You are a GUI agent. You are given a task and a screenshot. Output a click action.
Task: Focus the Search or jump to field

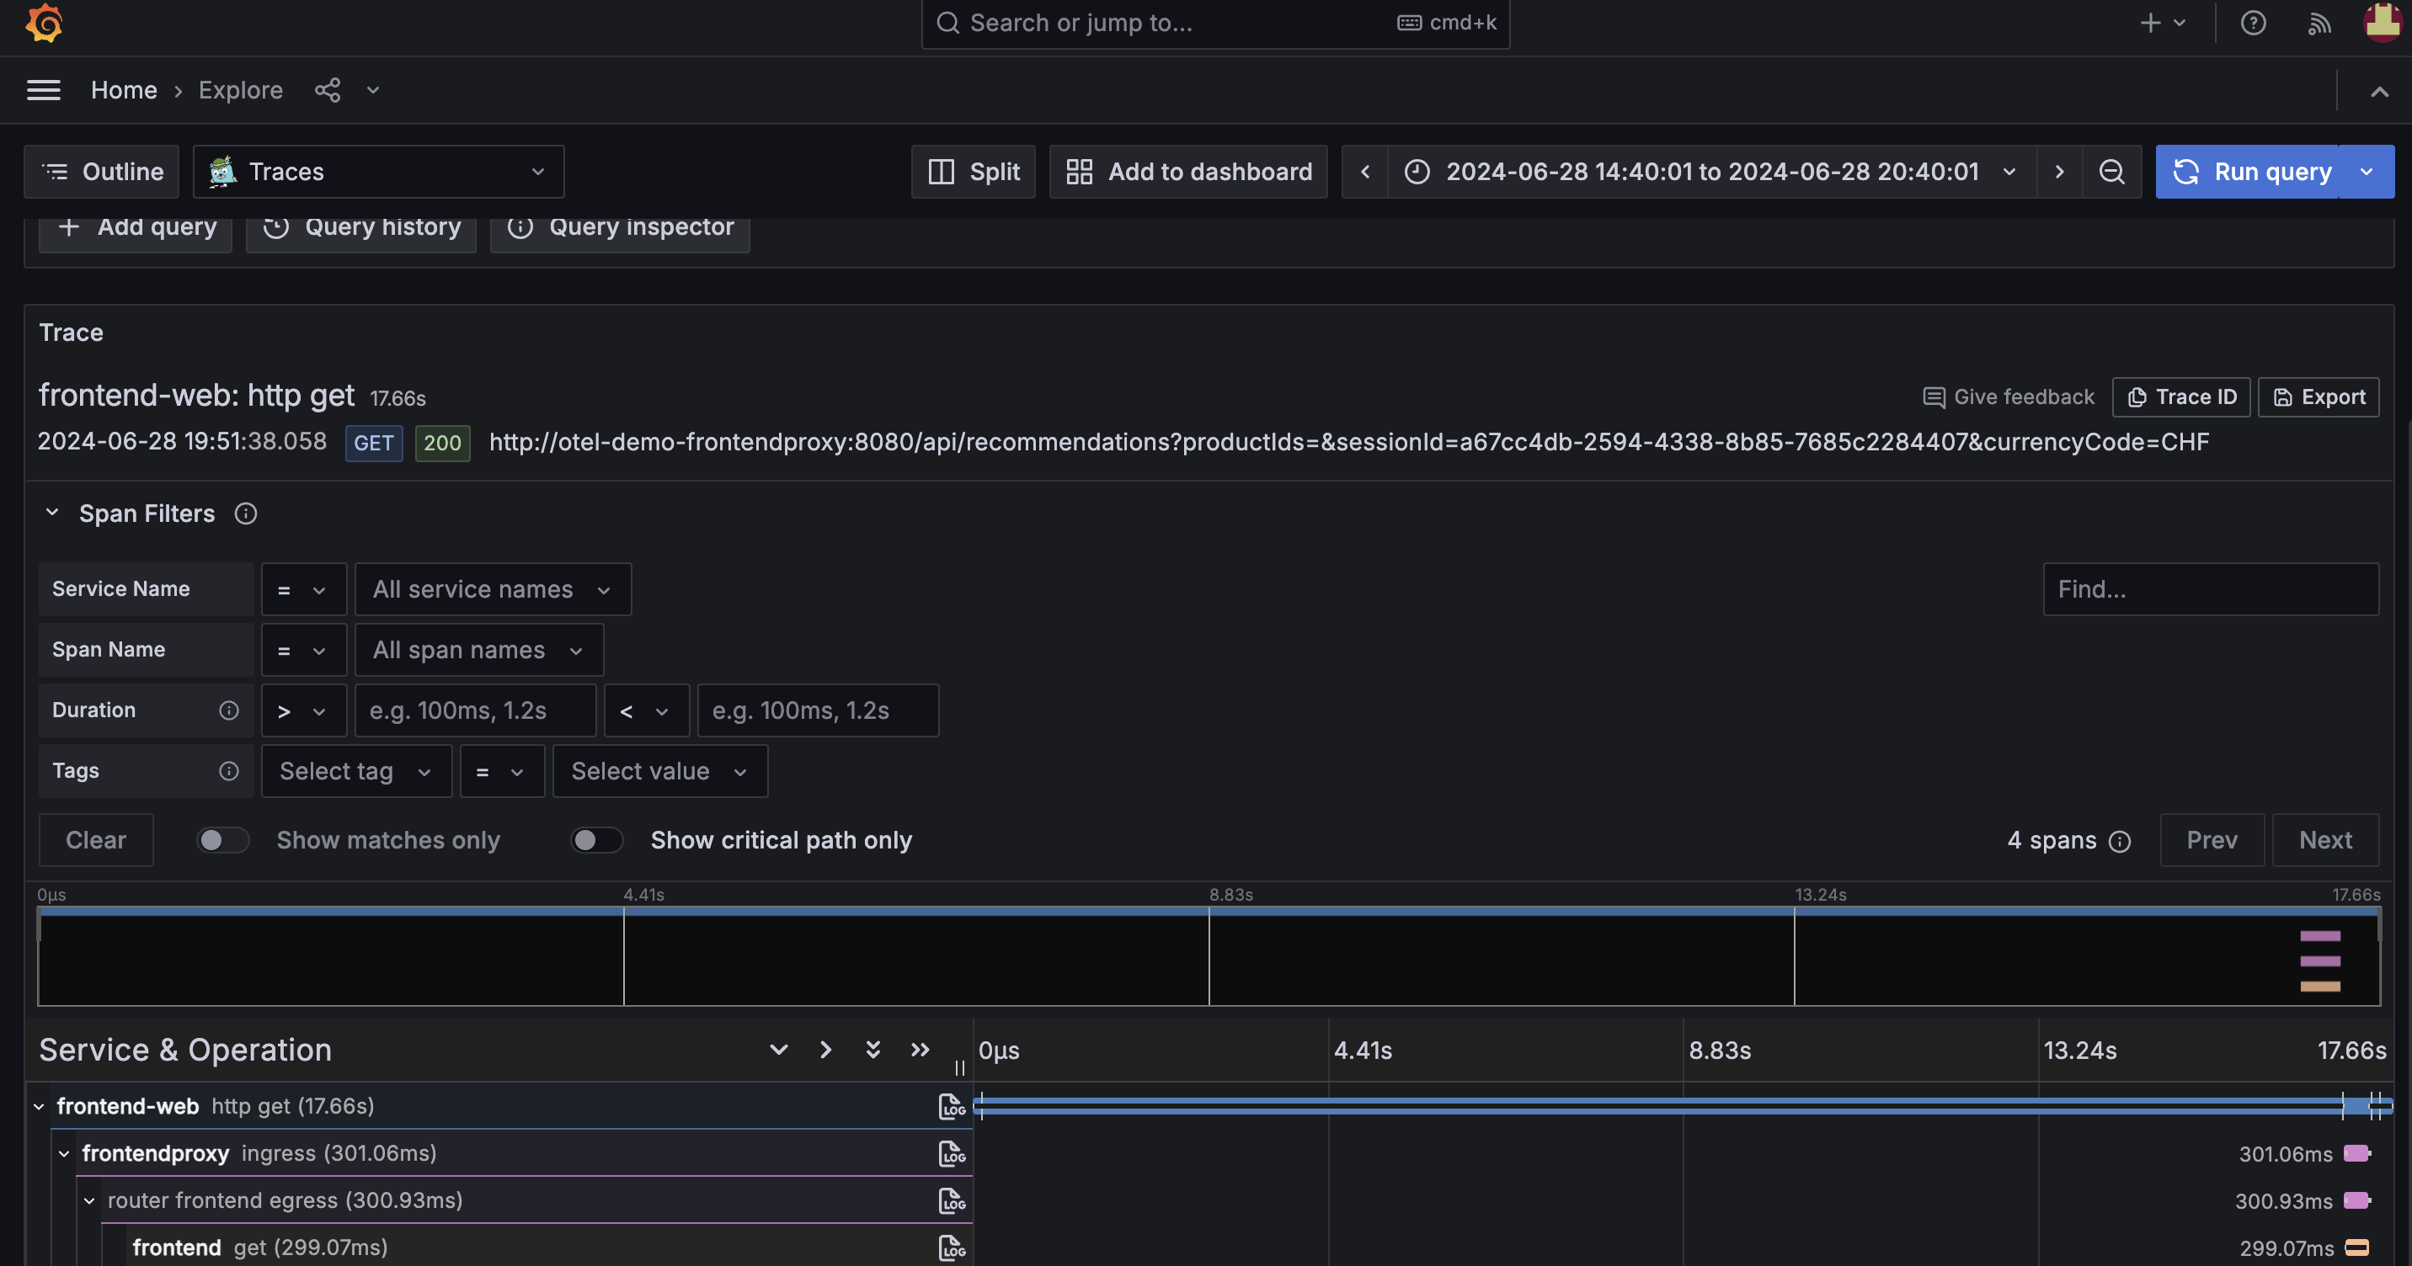(1215, 23)
